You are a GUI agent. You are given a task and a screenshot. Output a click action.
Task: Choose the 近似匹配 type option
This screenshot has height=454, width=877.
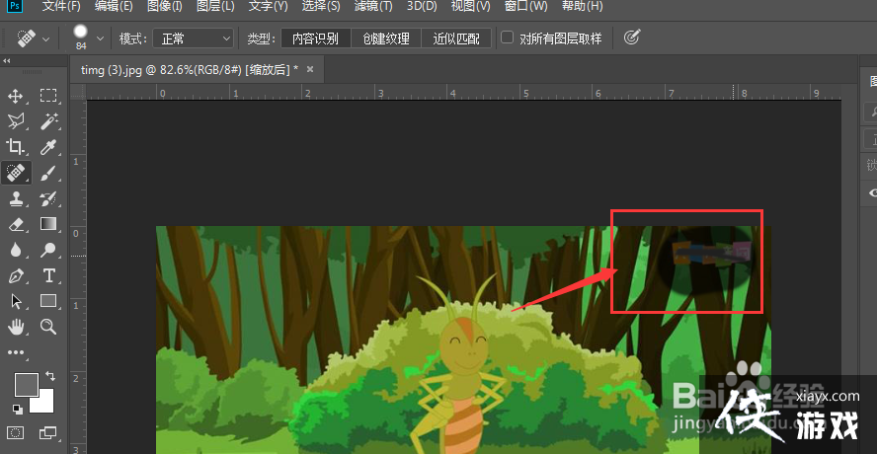[456, 38]
